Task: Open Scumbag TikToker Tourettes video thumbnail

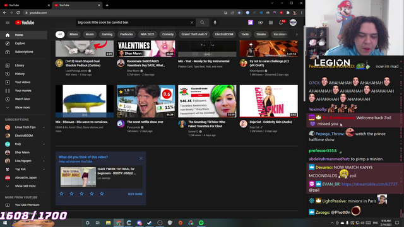Action: pyautogui.click(x=207, y=101)
